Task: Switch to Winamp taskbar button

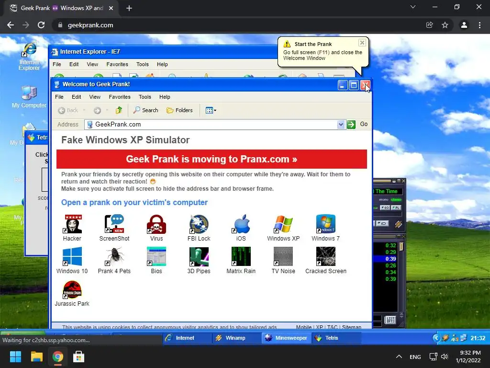Action: [236, 338]
